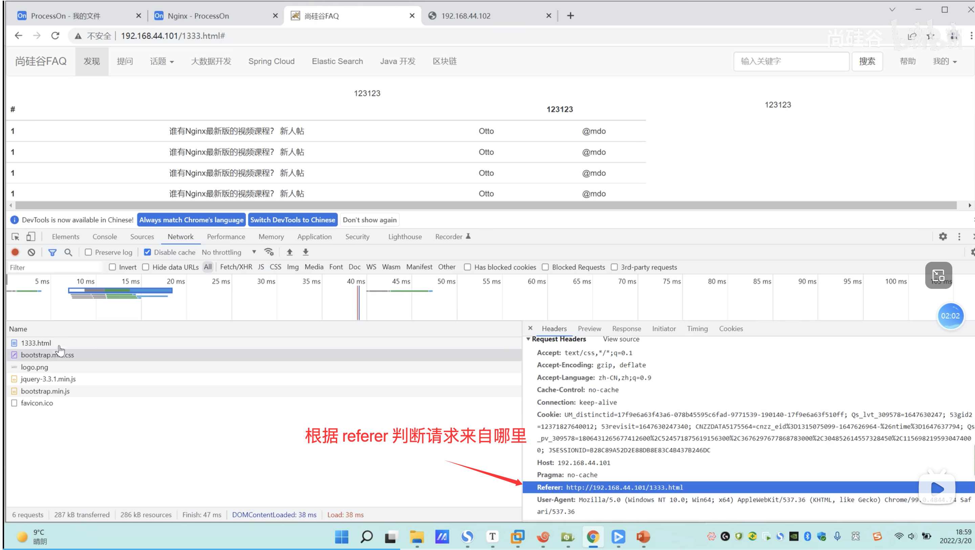The height and width of the screenshot is (550, 975).
Task: Uncheck the Disable cache checkbox
Action: coord(148,252)
